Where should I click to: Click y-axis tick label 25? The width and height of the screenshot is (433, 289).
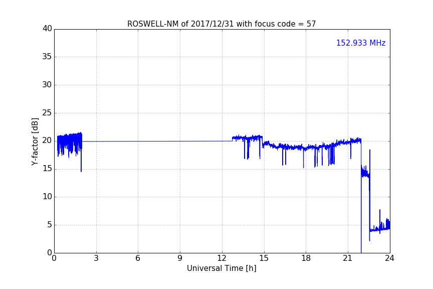[x=47, y=113]
